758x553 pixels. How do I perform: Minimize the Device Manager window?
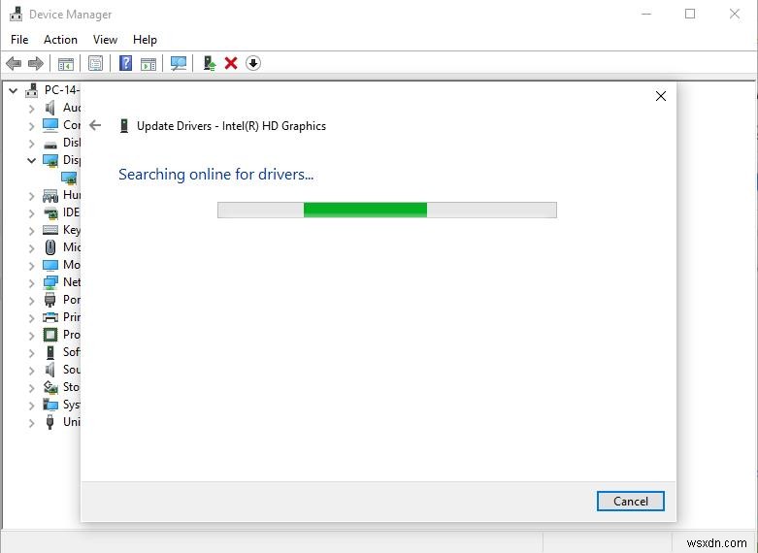[x=645, y=14]
